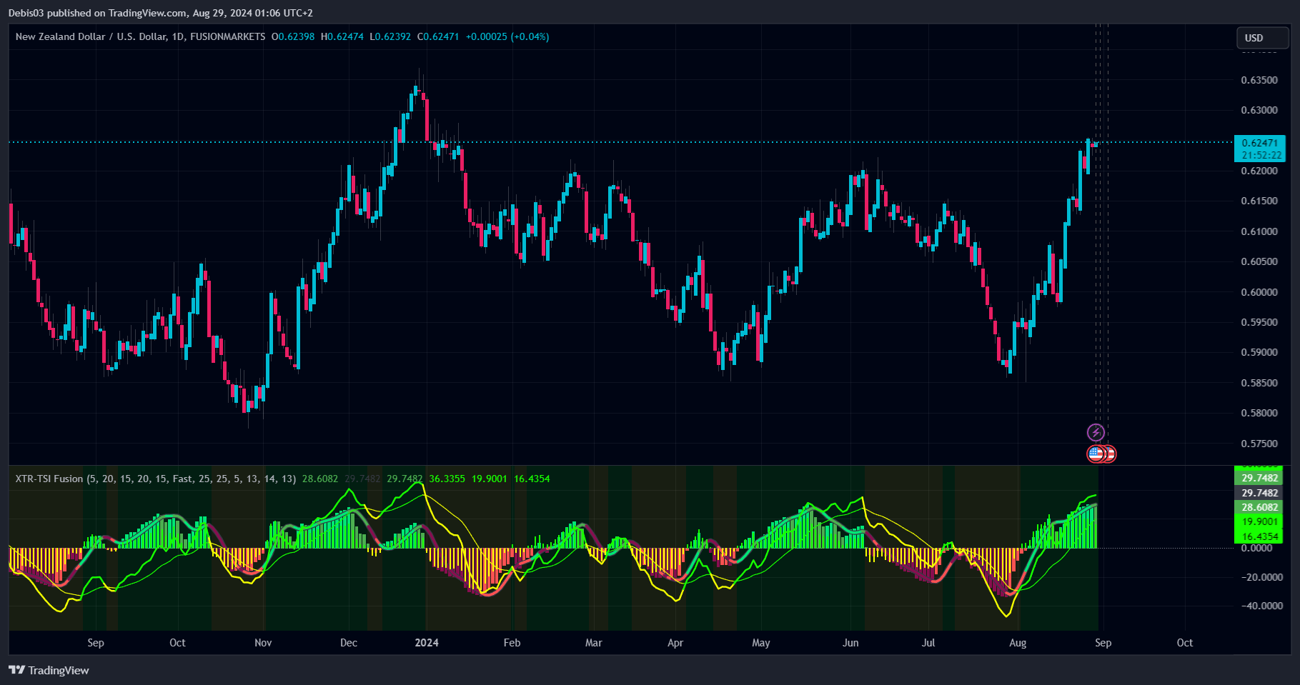Screen dimensions: 1300x685
Task: Click the Debis03 published header text
Action: pos(160,13)
